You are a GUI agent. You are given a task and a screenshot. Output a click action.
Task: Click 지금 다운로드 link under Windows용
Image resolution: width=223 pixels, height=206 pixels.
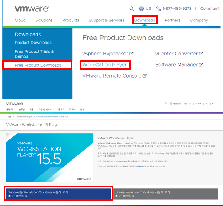[x=18, y=196]
